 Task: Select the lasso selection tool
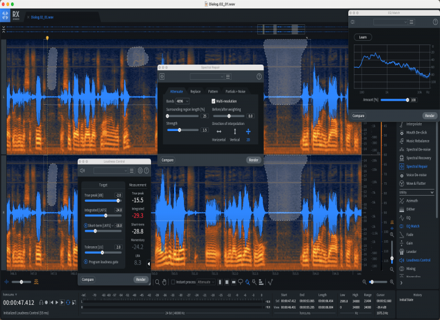(241, 282)
